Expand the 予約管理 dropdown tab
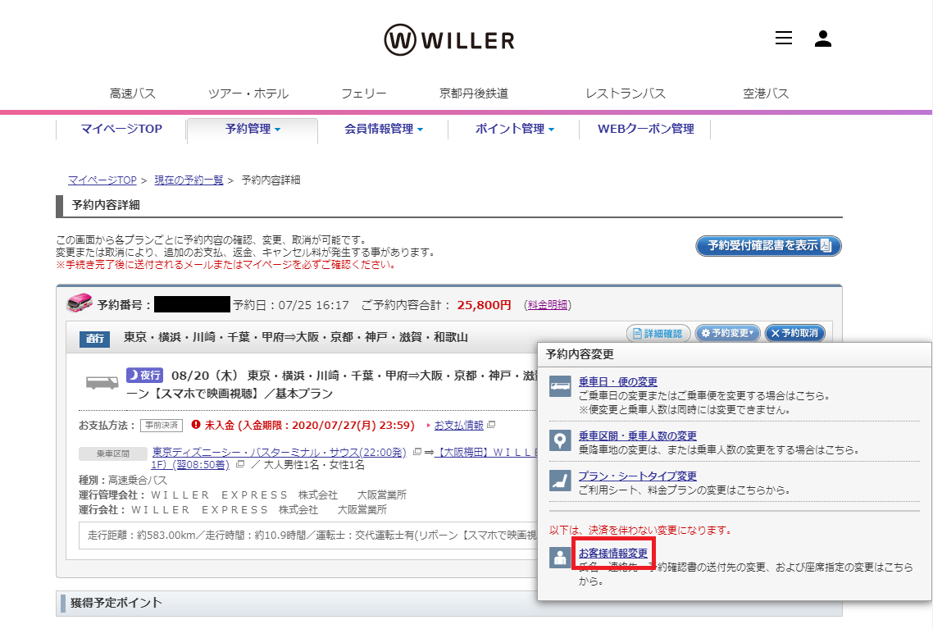This screenshot has height=629, width=933. pyautogui.click(x=253, y=129)
